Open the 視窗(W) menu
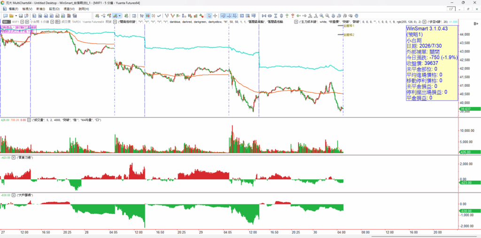Image resolution: width=481 pixels, height=238 pixels. (69, 9)
